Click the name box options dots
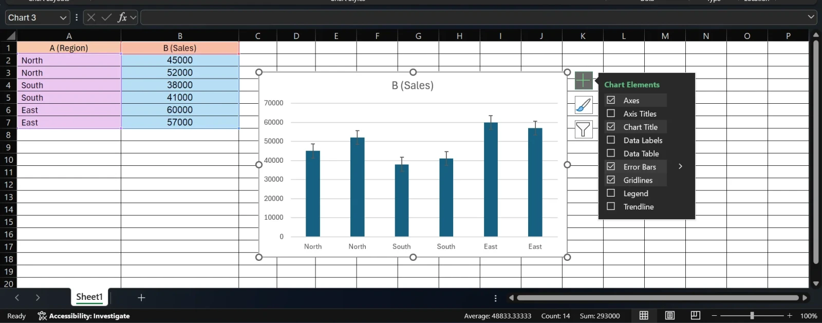Image resolution: width=822 pixels, height=323 pixels. [77, 17]
